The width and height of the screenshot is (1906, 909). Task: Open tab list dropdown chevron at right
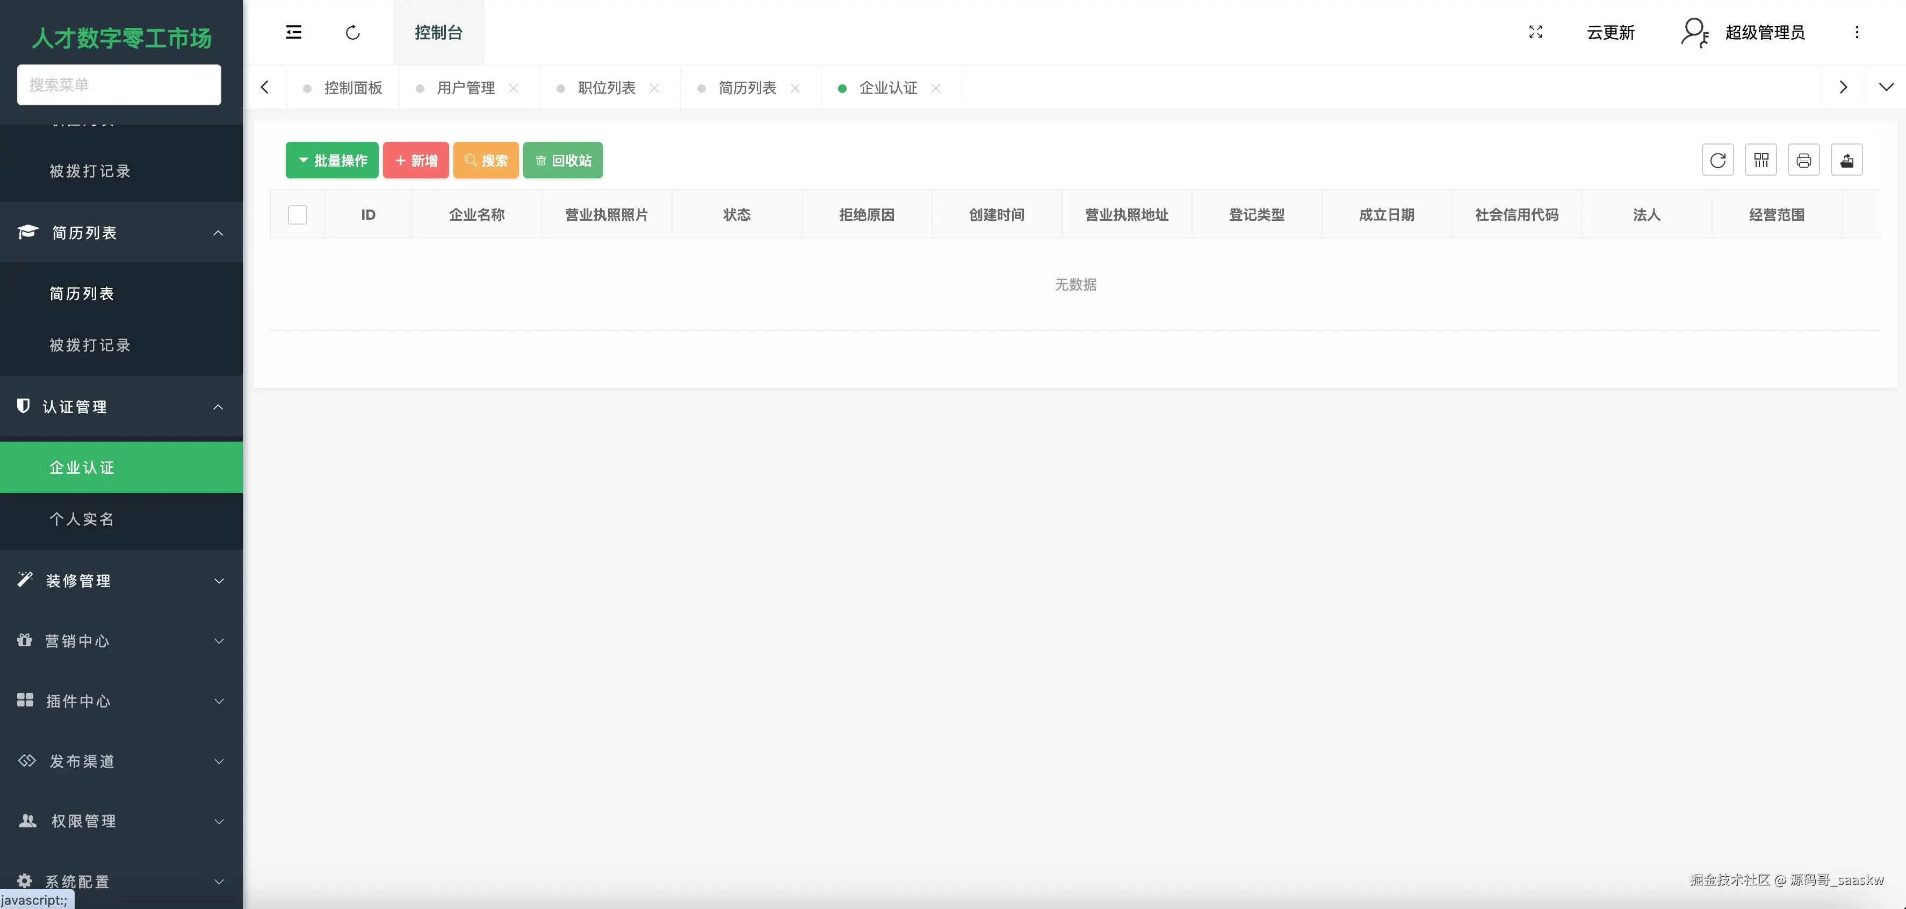click(x=1886, y=88)
